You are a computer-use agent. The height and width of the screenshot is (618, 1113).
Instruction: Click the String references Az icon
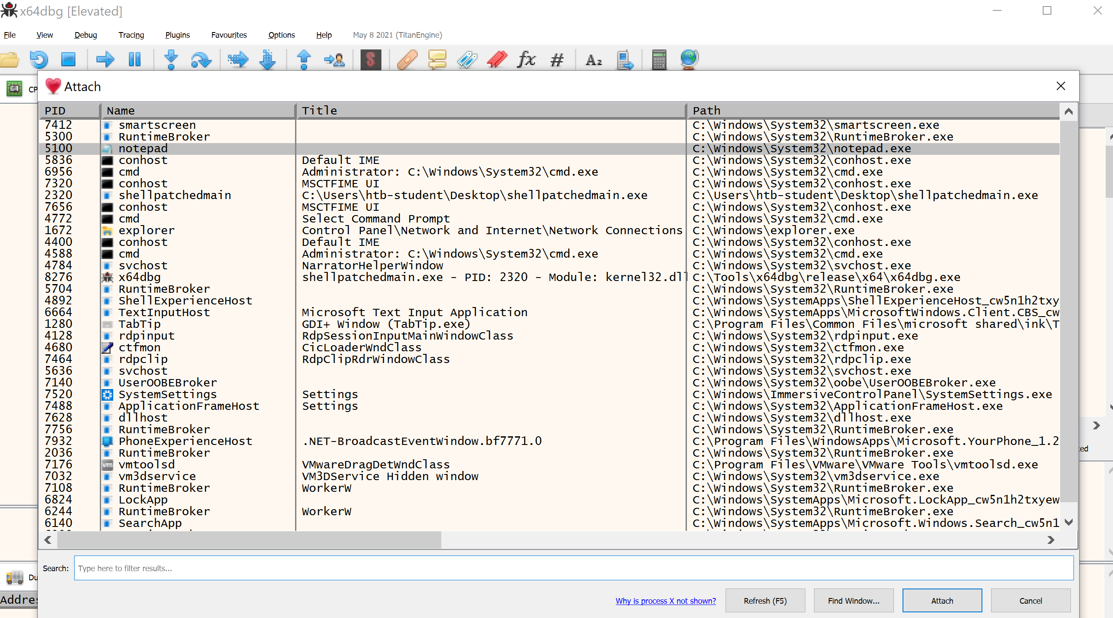(594, 59)
